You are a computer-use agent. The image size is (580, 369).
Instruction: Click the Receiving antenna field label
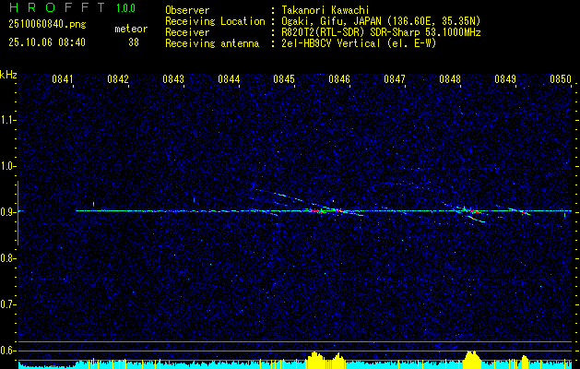(x=212, y=43)
